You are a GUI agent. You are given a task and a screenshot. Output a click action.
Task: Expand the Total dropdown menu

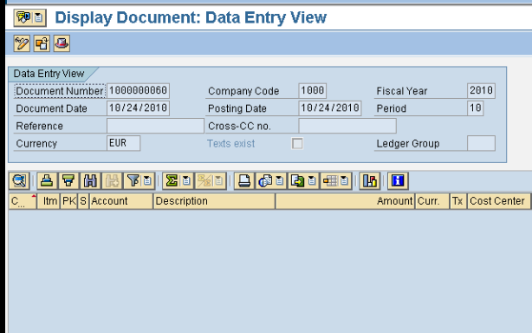(186, 180)
